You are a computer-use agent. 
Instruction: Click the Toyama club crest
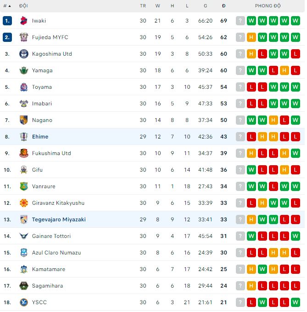coord(24,87)
